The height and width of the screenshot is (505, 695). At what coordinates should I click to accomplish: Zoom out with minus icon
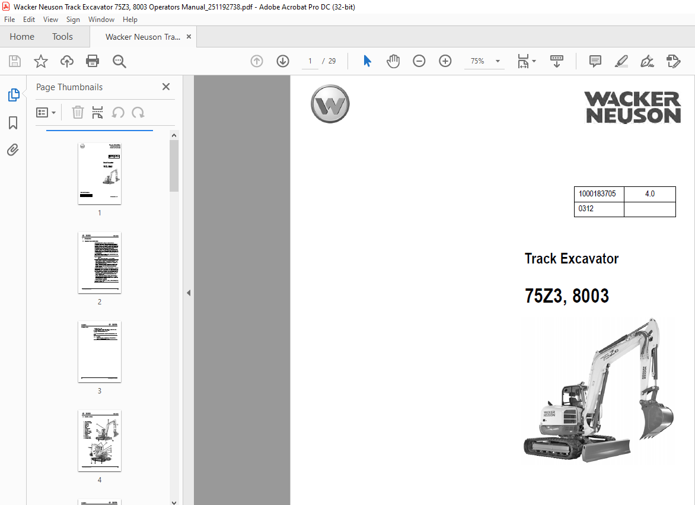coord(419,61)
